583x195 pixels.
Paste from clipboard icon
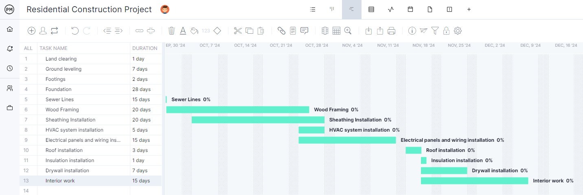click(x=261, y=30)
